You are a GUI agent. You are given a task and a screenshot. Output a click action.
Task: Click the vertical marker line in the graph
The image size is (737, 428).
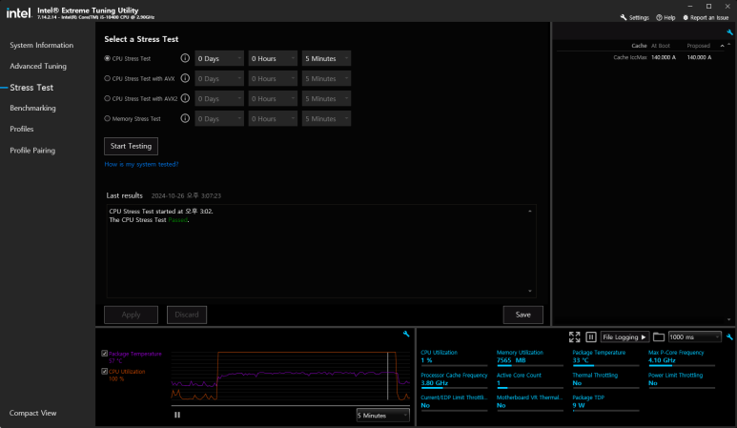(x=388, y=376)
